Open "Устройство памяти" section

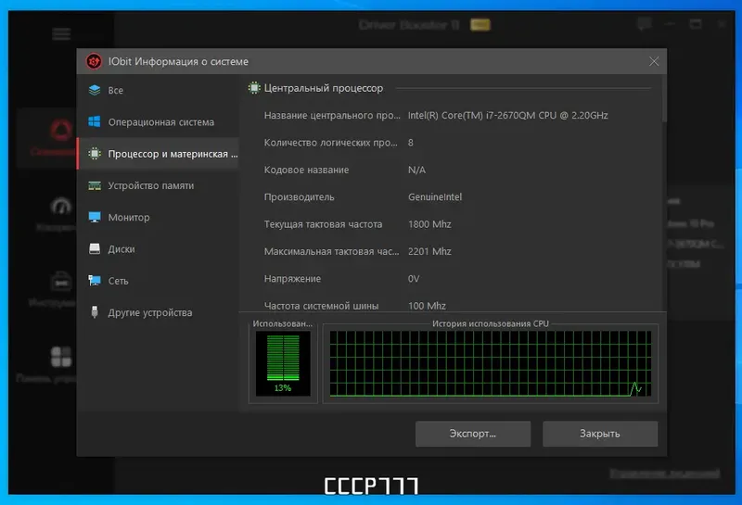158,185
